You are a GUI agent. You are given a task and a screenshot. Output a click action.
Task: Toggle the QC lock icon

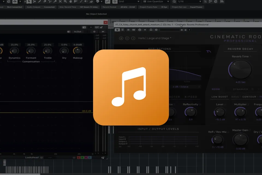[102, 27]
